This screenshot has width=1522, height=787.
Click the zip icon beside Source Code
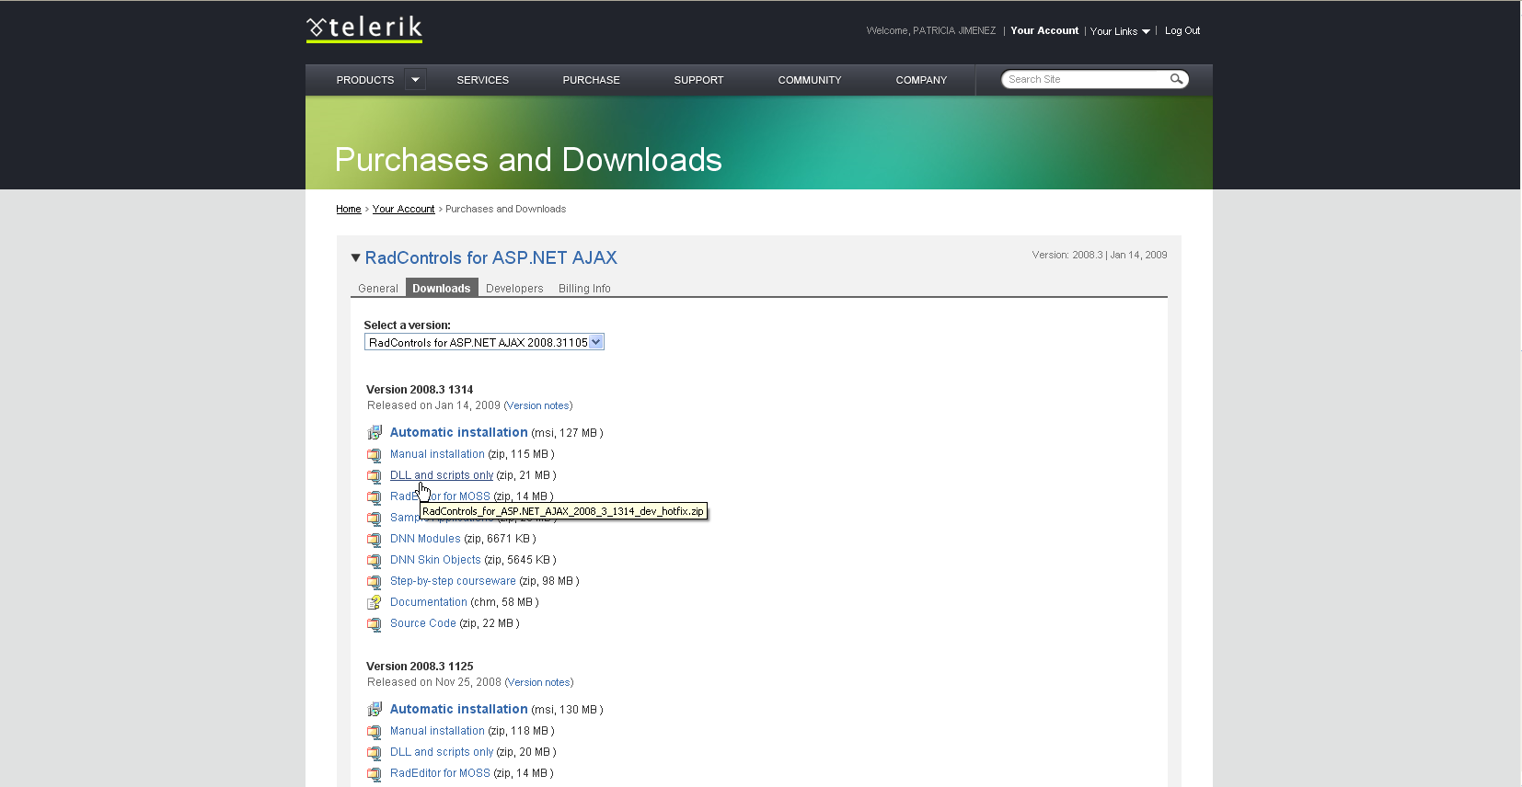375,624
